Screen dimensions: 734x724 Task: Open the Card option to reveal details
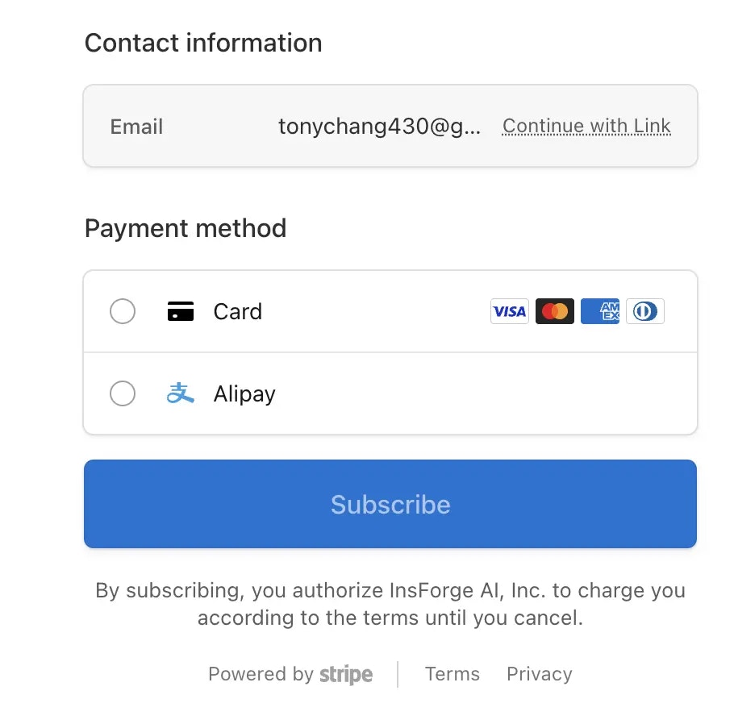[x=238, y=311]
